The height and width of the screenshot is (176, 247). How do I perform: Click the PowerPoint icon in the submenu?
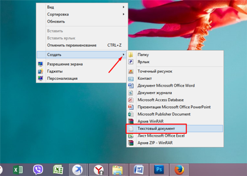pos(131,107)
